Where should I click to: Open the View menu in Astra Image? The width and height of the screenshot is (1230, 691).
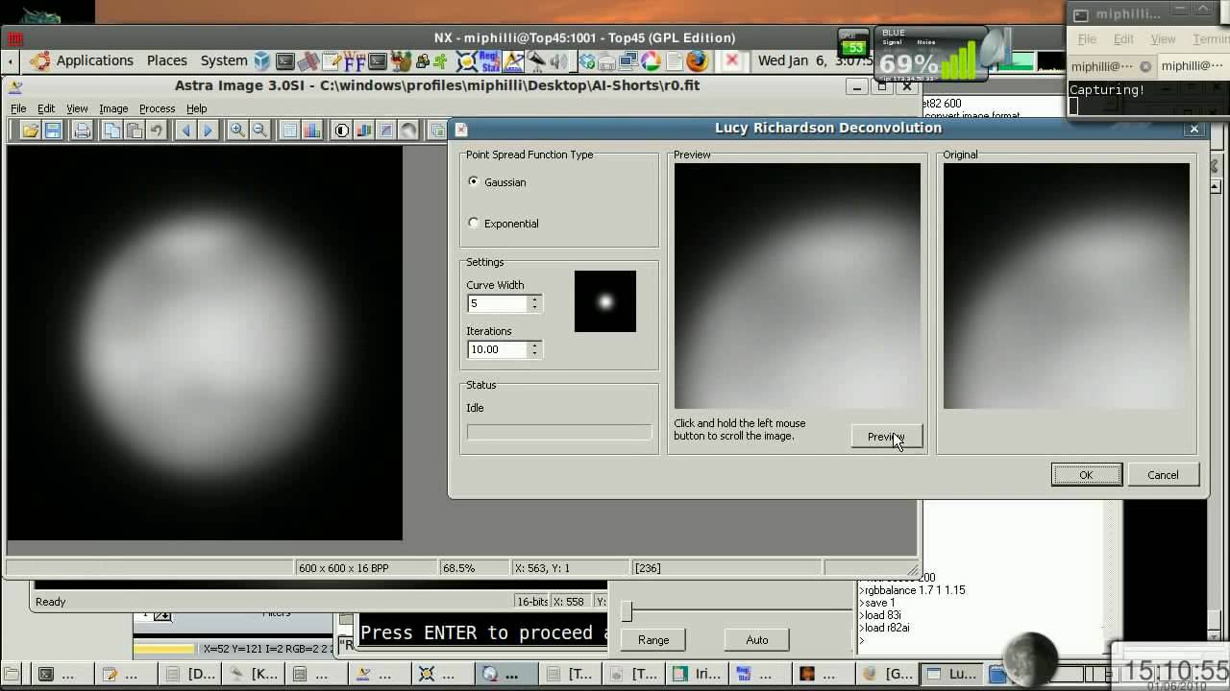(x=77, y=108)
